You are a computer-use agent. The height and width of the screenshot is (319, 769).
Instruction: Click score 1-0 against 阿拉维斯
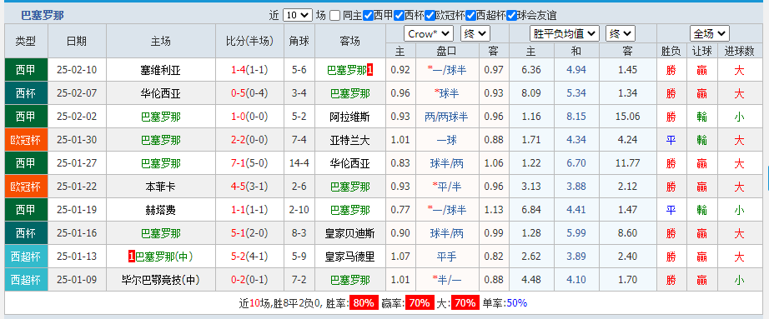(239, 117)
